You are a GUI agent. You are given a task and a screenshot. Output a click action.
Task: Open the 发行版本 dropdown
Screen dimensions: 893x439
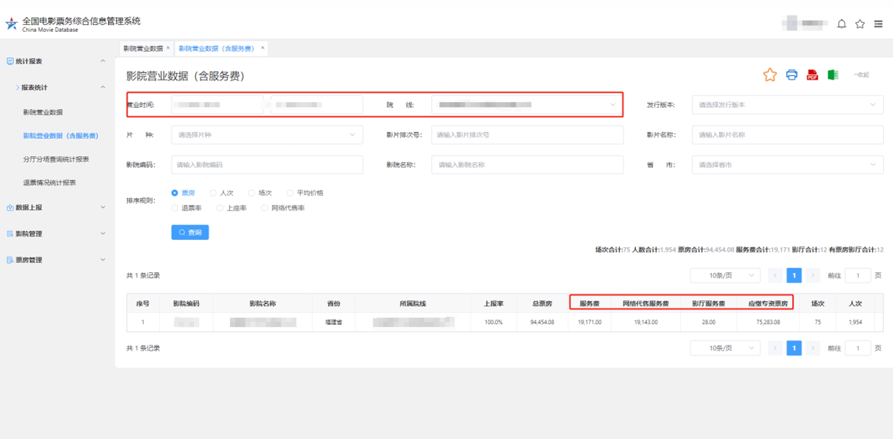tap(787, 105)
